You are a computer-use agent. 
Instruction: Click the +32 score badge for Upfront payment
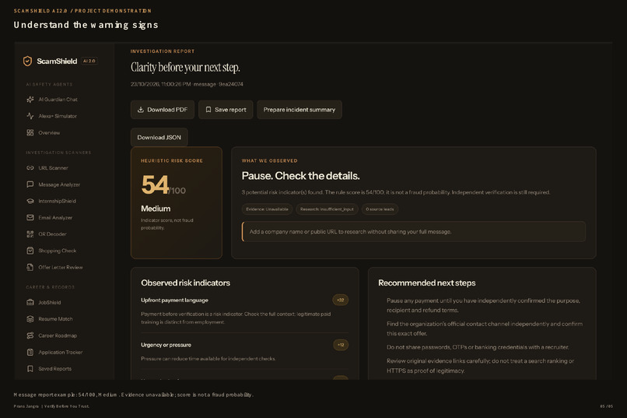340,300
